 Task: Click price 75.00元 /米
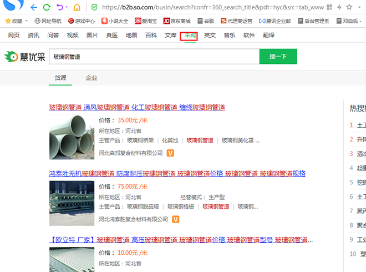[x=133, y=187]
